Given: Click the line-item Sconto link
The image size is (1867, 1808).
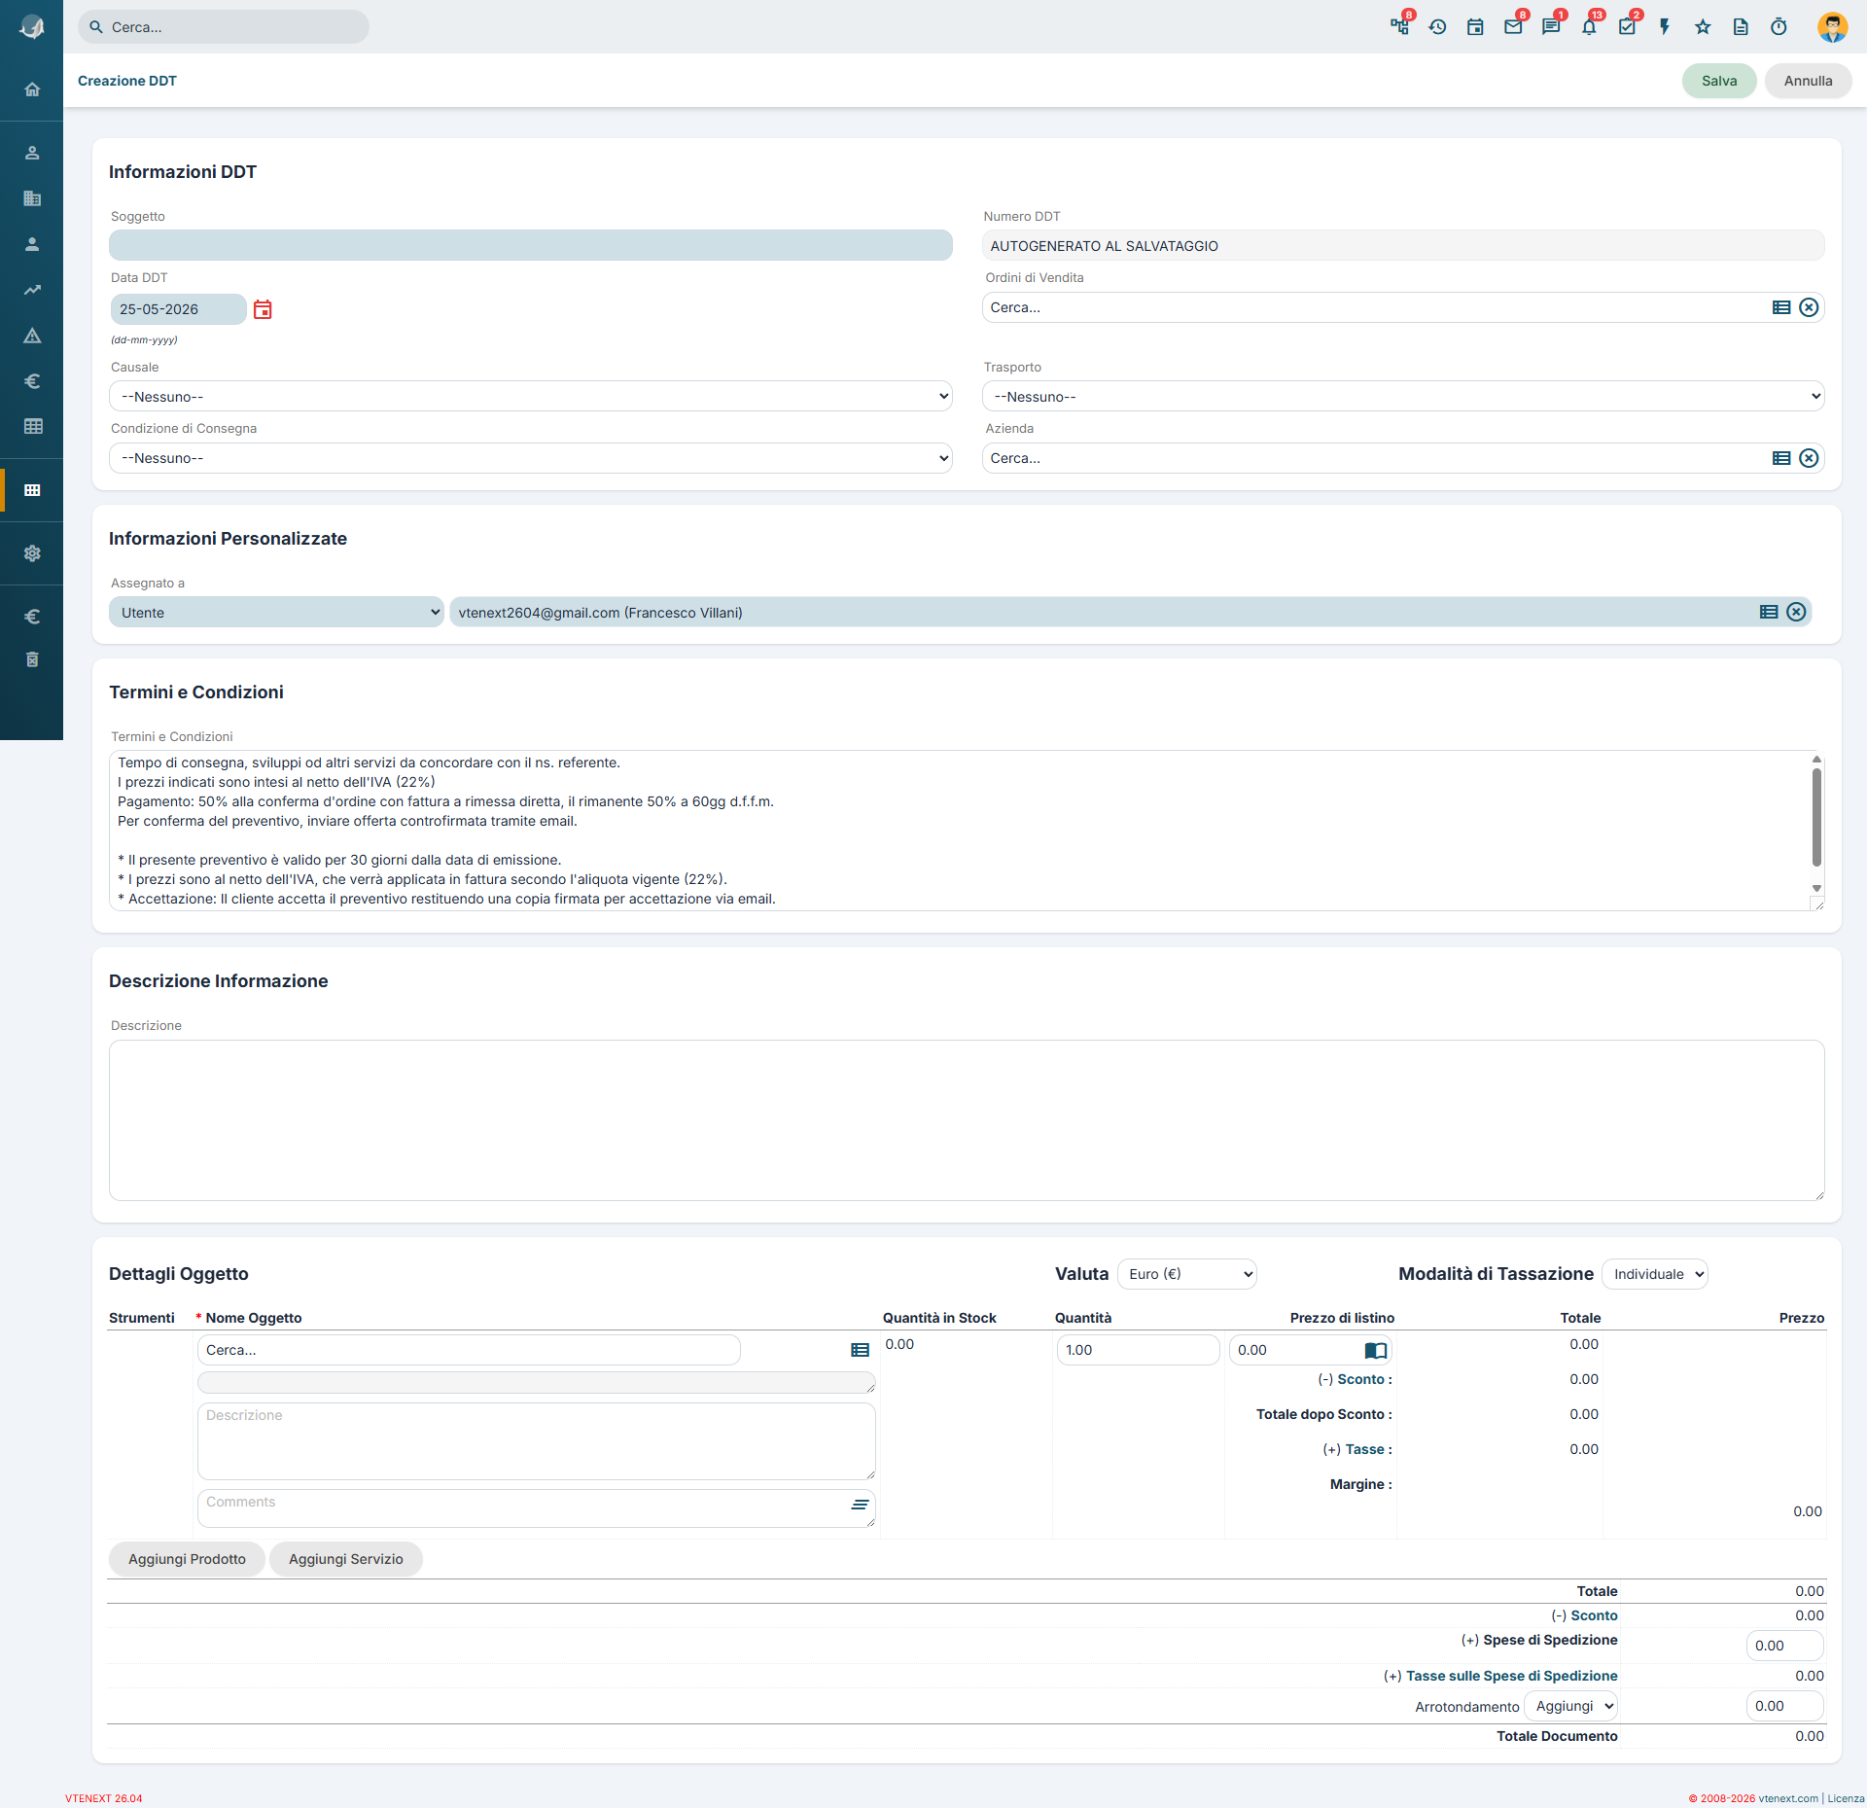Looking at the screenshot, I should [1359, 1379].
